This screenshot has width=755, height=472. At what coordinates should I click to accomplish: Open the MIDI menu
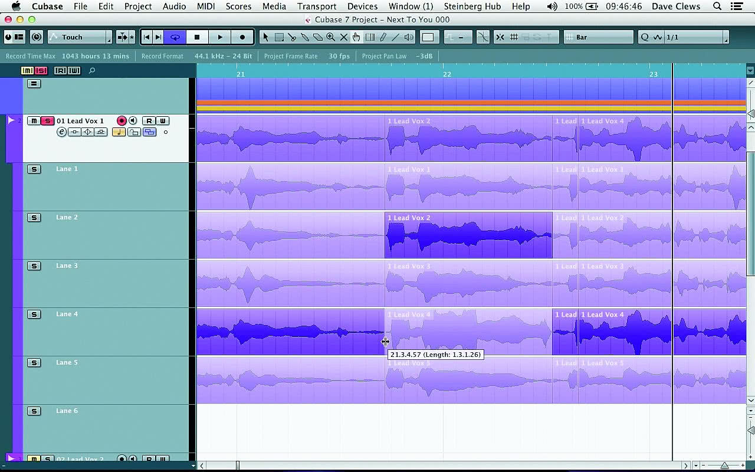[206, 6]
